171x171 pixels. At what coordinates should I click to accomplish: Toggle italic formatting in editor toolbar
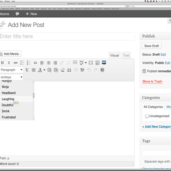9,63
